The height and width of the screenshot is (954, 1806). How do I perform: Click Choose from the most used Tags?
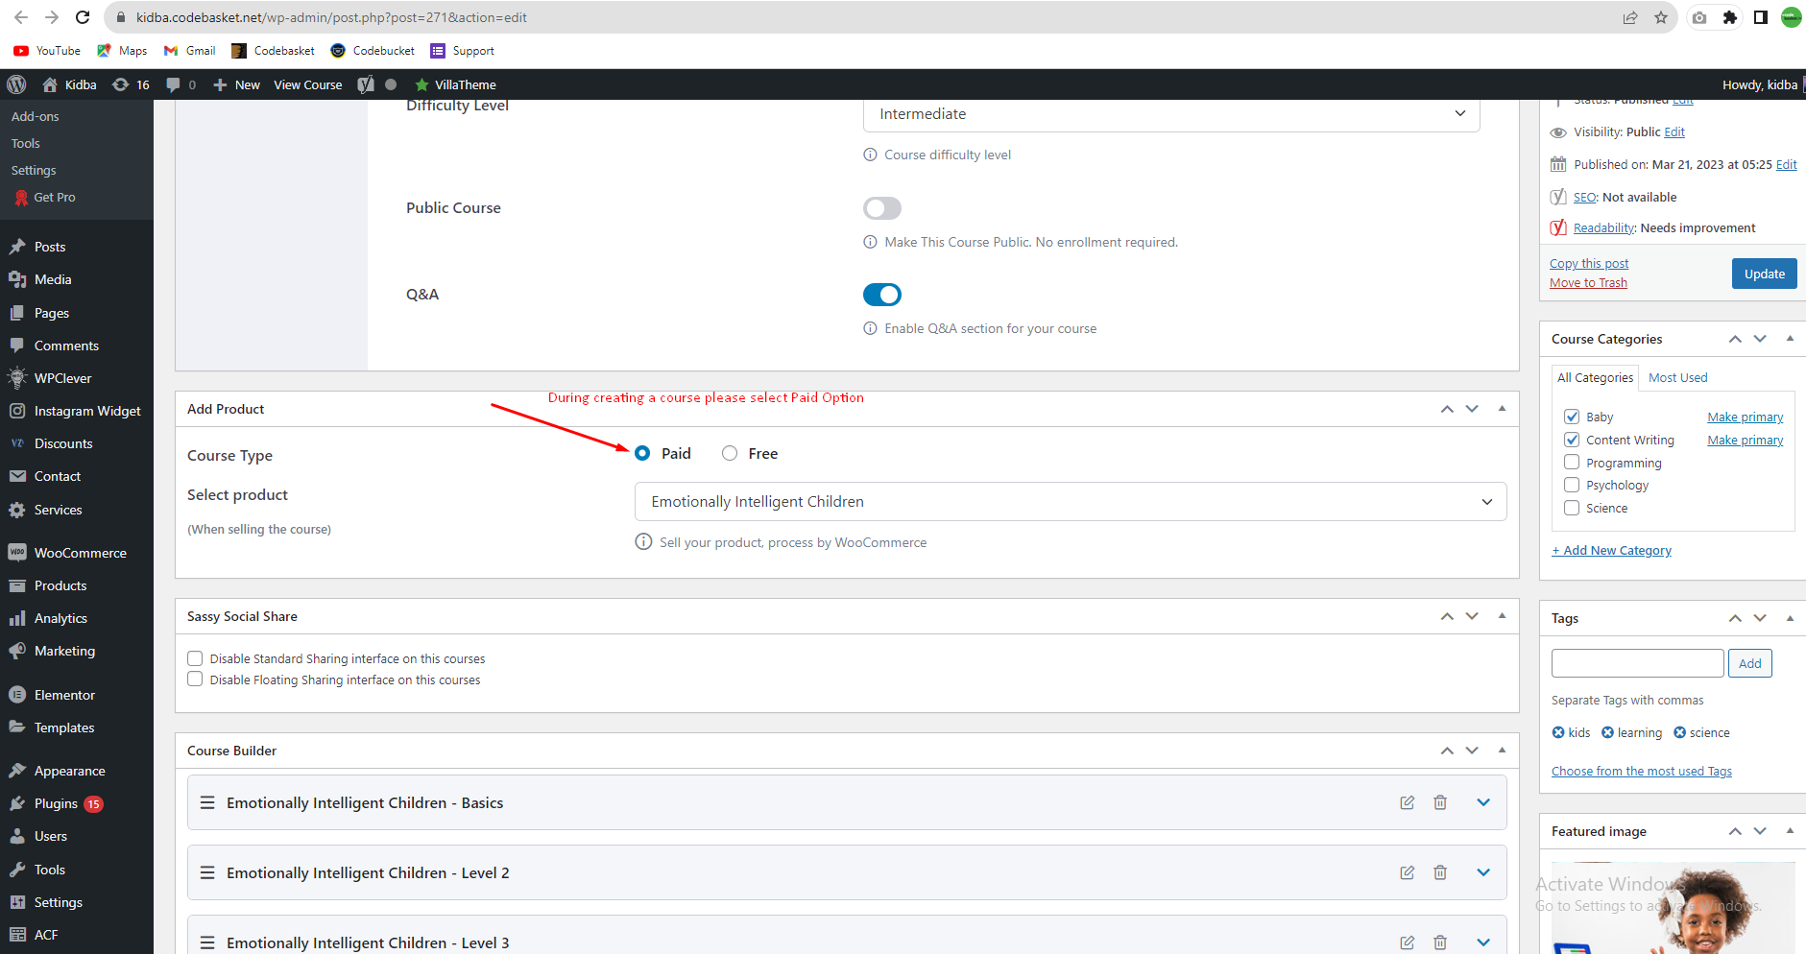click(1642, 771)
